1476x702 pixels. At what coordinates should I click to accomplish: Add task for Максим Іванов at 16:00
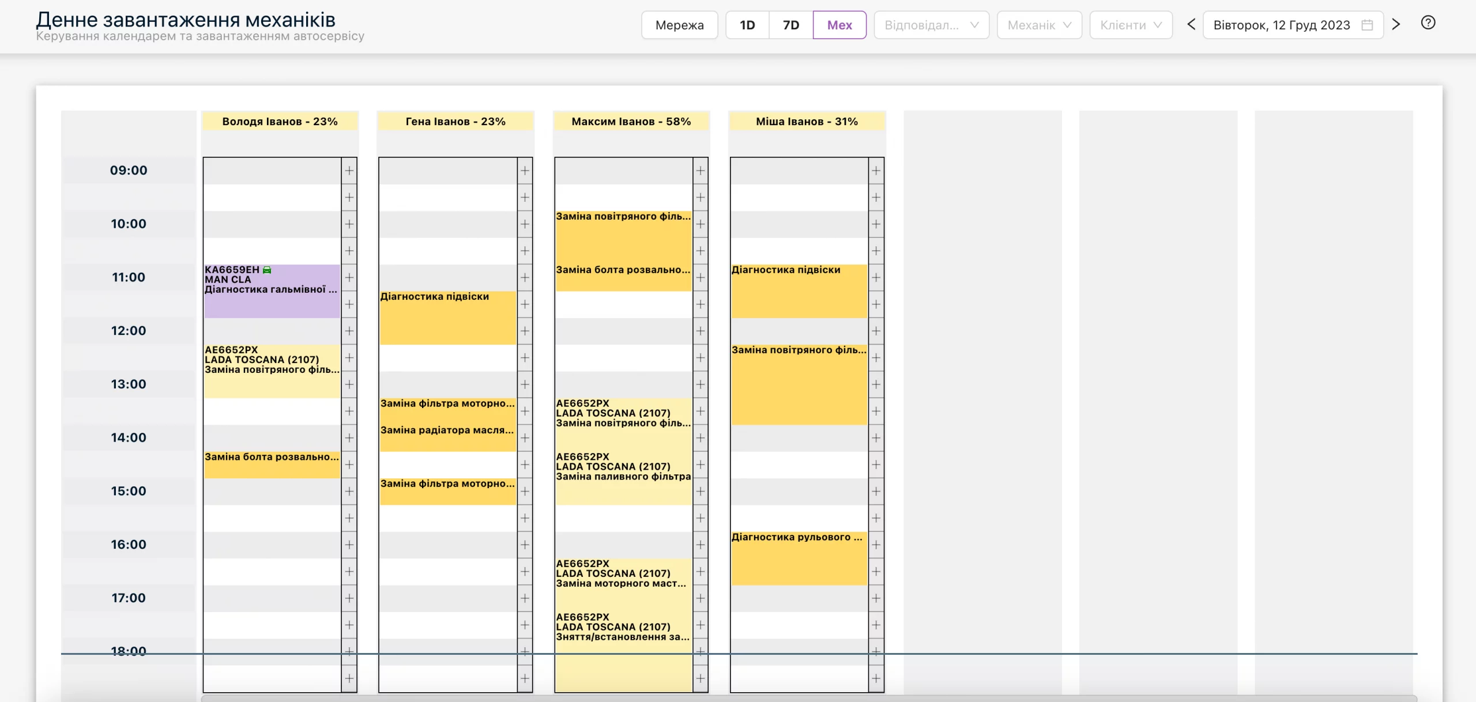point(701,545)
